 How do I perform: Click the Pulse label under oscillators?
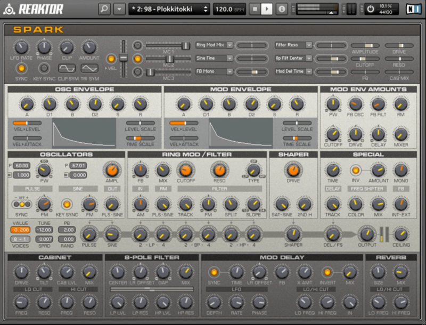pos(32,189)
